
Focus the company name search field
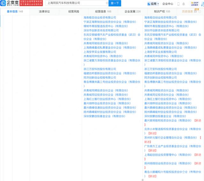(x=77, y=3)
